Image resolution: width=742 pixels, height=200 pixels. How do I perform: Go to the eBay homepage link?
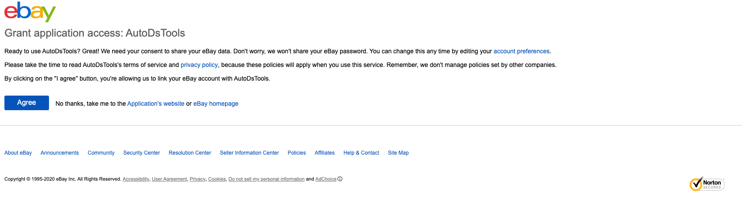tap(216, 104)
